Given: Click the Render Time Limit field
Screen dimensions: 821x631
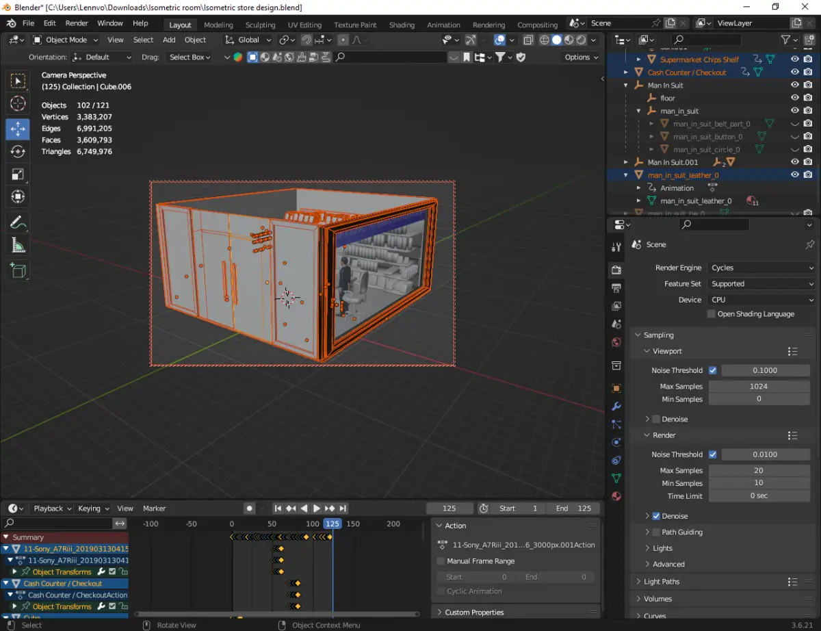Looking at the screenshot, I should [759, 496].
